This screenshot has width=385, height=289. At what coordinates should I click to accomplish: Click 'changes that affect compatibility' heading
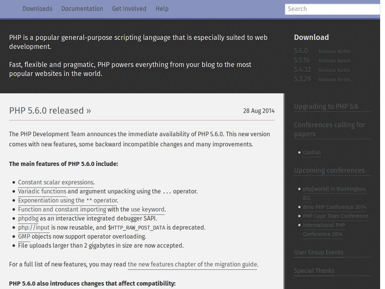pos(92,284)
